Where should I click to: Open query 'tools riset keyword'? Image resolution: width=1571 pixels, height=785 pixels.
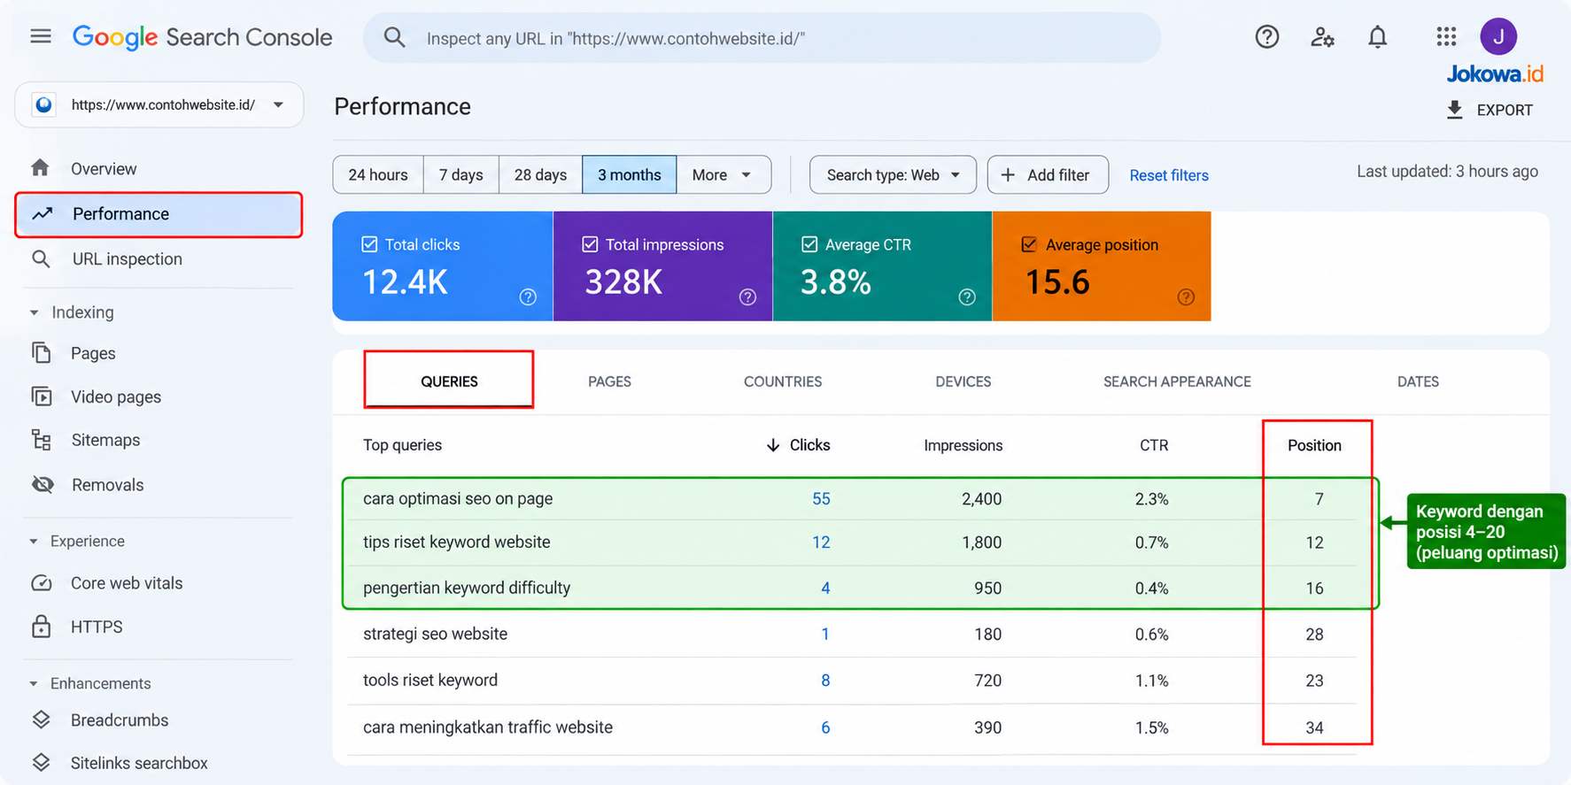(430, 680)
